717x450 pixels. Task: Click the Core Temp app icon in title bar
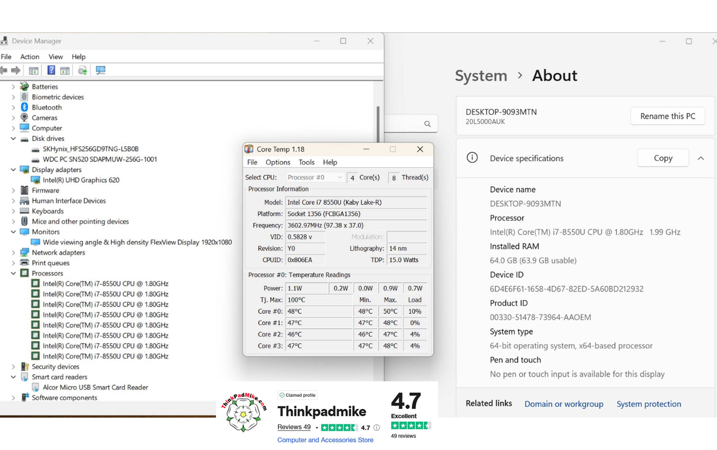tap(249, 149)
